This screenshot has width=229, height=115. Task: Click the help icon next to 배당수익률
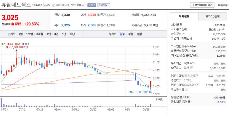click(x=186, y=89)
